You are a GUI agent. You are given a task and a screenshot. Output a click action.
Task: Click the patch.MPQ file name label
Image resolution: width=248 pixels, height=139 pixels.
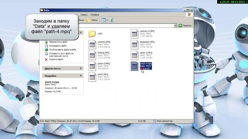point(103,75)
